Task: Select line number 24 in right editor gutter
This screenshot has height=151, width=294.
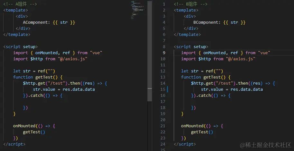Action: 163,144
